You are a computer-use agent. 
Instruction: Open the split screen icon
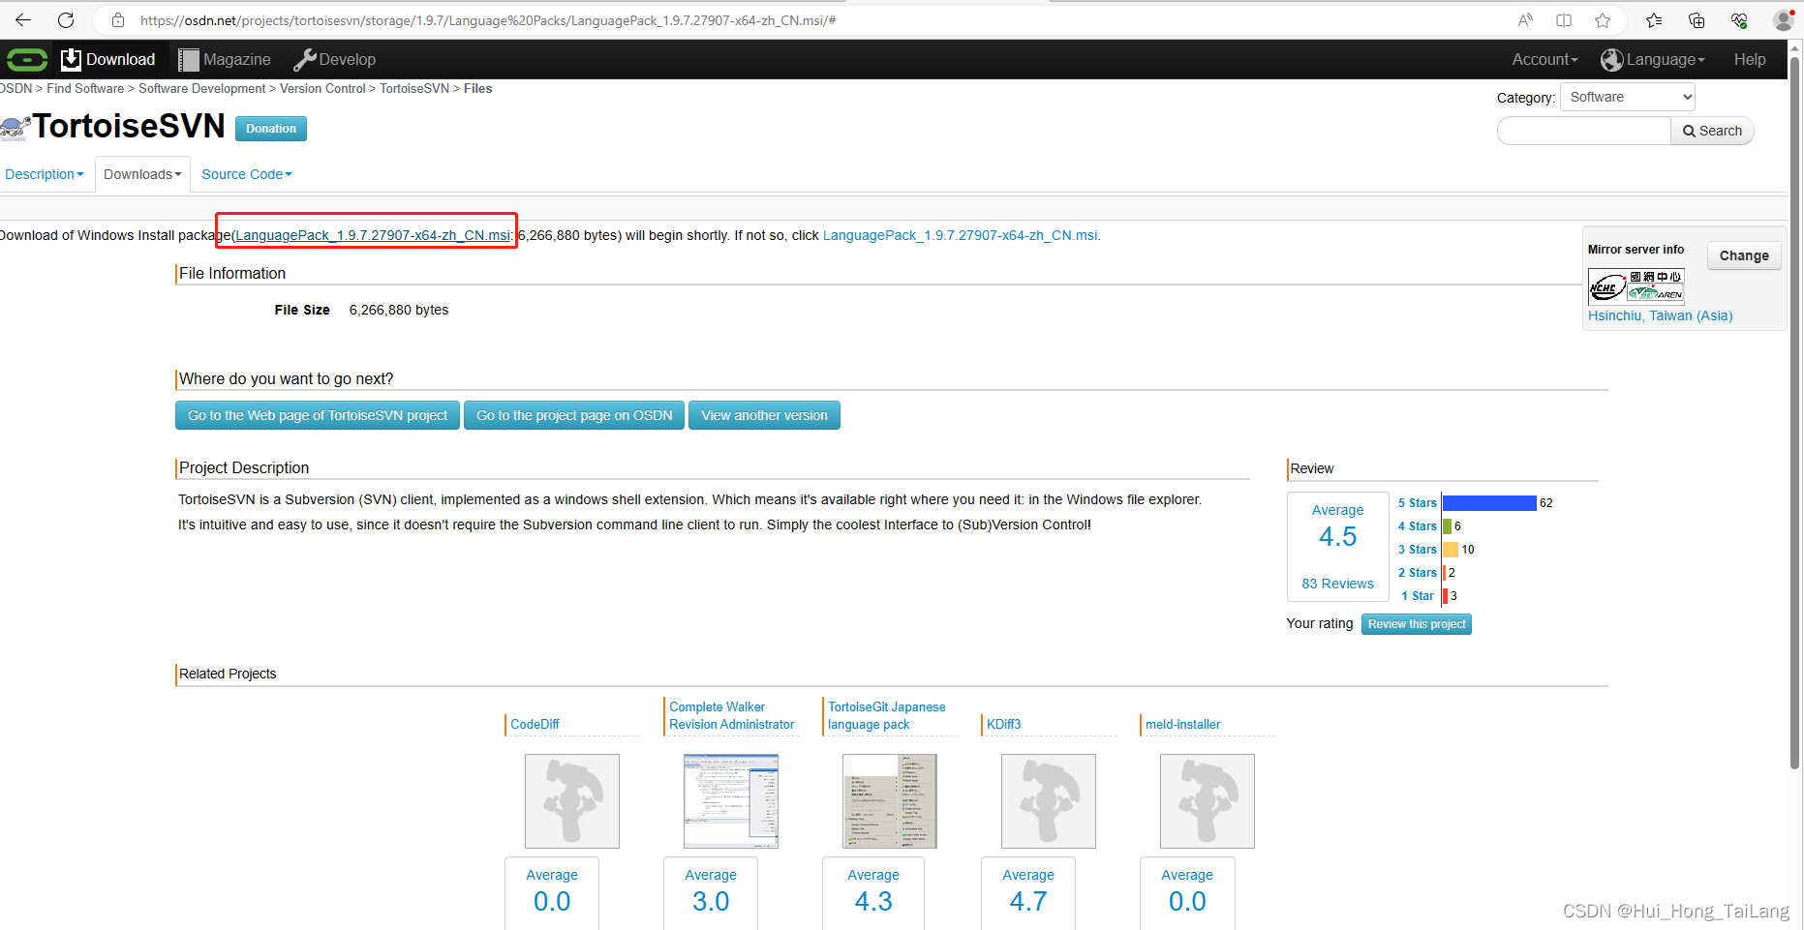[1564, 19]
